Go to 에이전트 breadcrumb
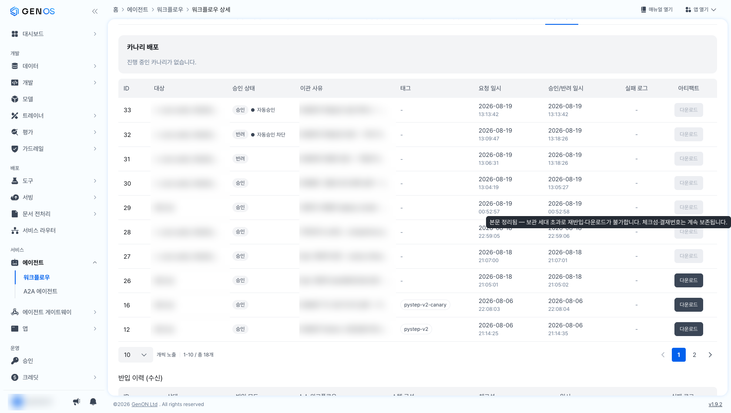The image size is (731, 413). click(137, 10)
